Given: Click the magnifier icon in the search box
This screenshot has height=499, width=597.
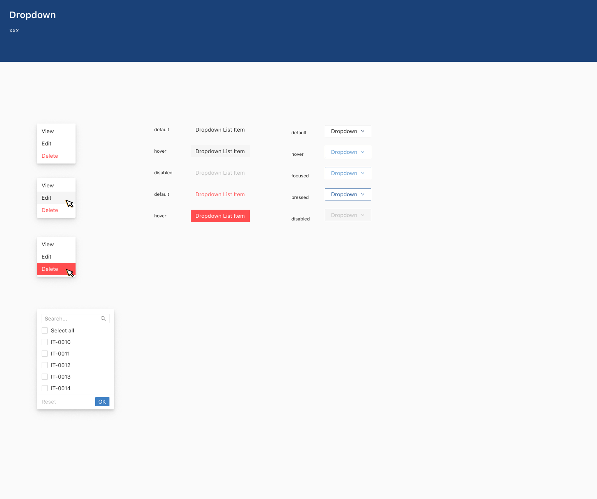Looking at the screenshot, I should (103, 319).
